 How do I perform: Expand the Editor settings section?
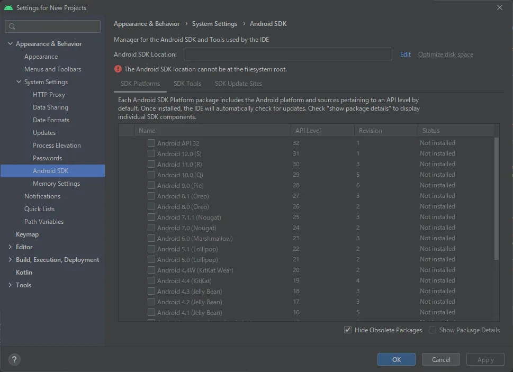click(x=11, y=247)
